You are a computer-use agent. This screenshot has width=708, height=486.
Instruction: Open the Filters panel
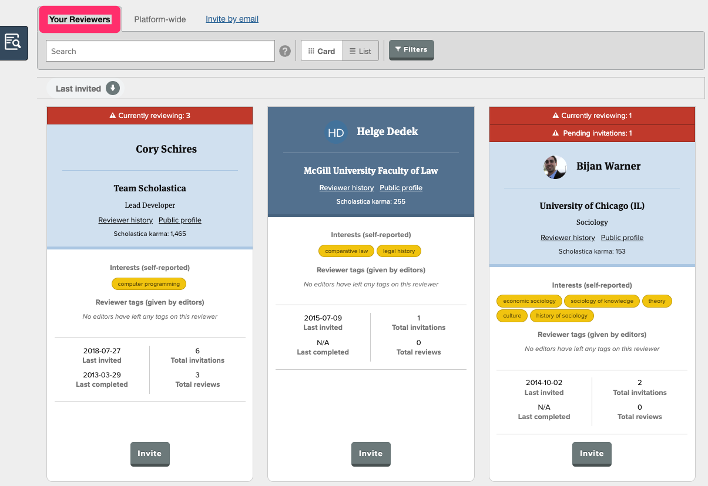(411, 50)
